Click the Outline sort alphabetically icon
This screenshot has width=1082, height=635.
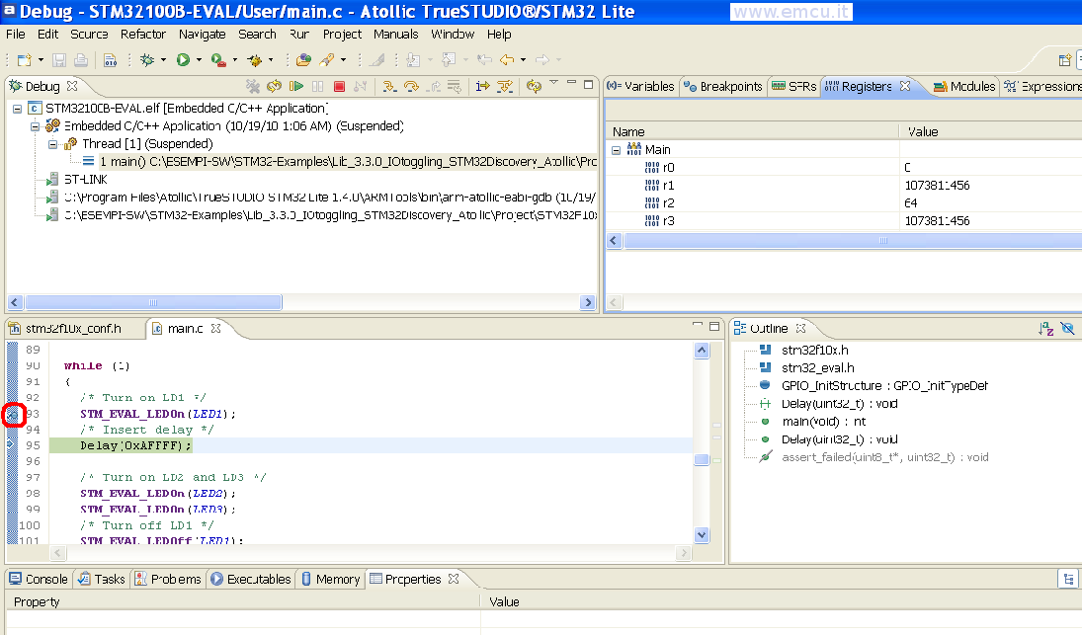pos(1046,328)
